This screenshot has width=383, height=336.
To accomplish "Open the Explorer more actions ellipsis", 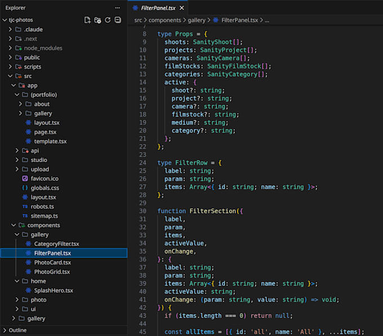I will pos(118,8).
